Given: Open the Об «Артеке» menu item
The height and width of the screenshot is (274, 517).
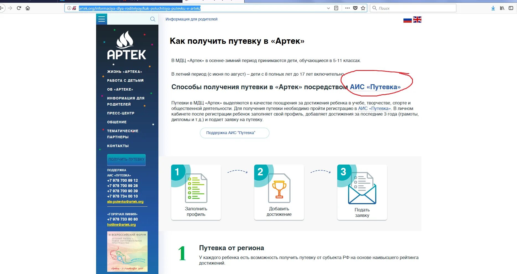Looking at the screenshot, I should [x=120, y=89].
